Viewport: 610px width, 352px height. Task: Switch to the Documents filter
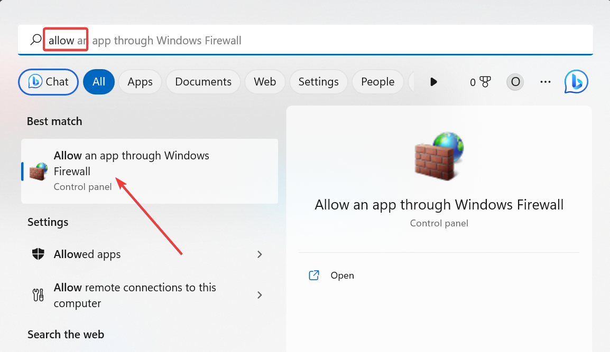pyautogui.click(x=203, y=82)
